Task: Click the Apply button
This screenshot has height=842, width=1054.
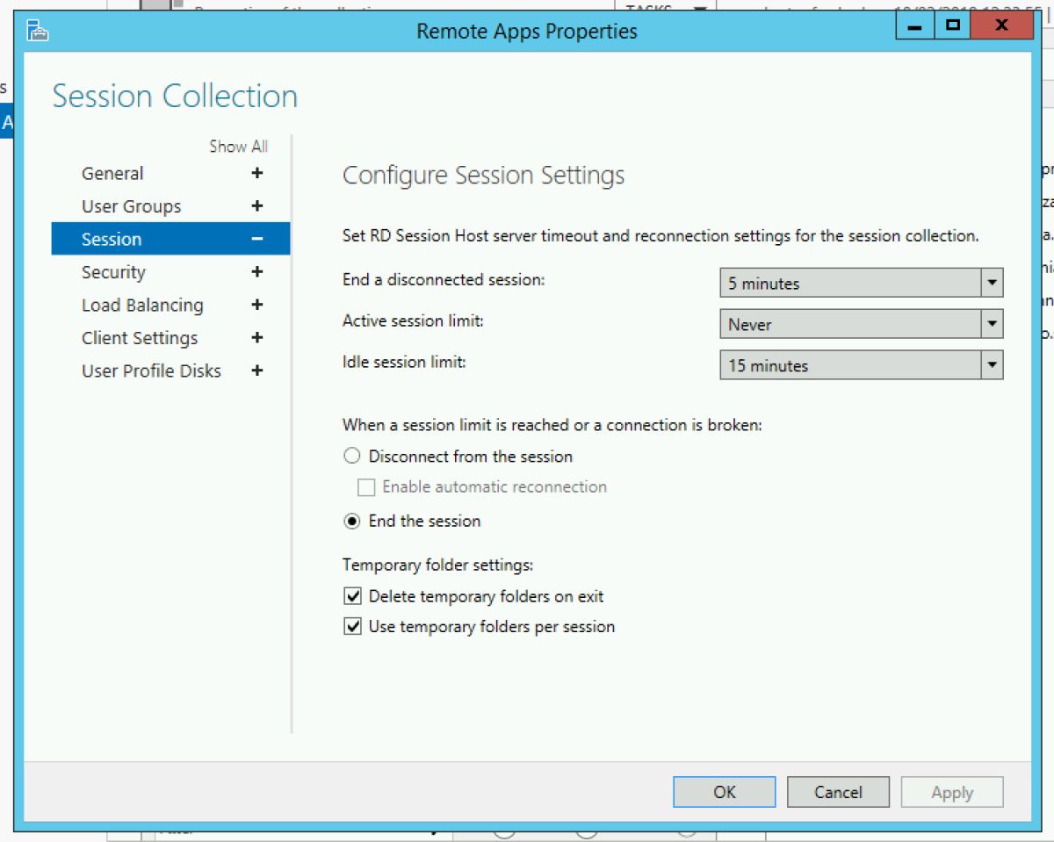Action: point(952,792)
